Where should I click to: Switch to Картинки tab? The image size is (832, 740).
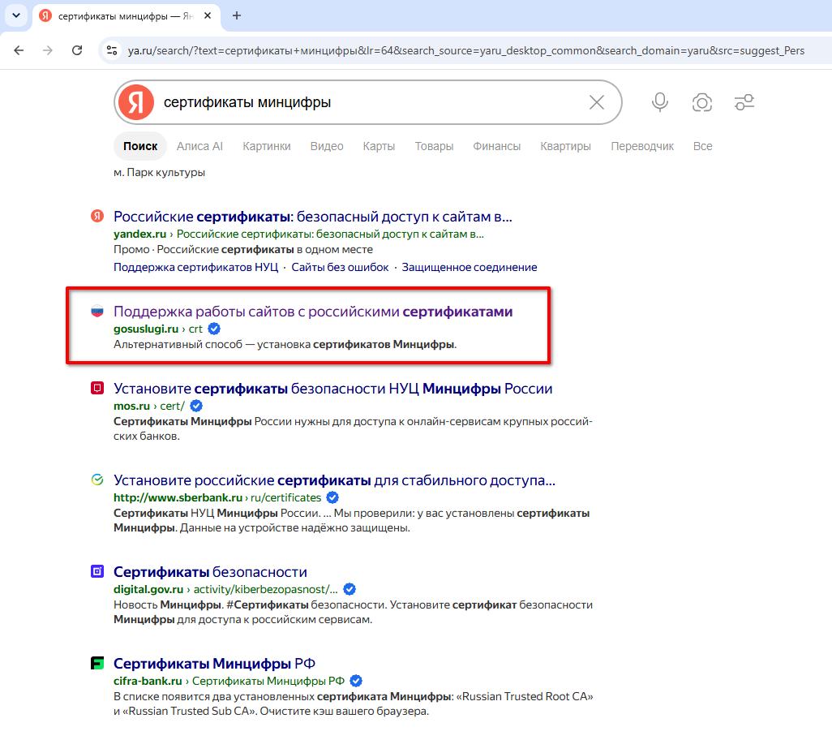click(x=266, y=146)
